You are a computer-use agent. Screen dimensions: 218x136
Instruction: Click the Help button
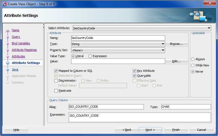16,130
